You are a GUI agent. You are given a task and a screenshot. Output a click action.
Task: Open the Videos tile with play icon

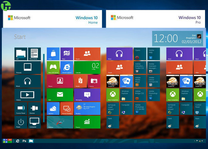click(28, 95)
